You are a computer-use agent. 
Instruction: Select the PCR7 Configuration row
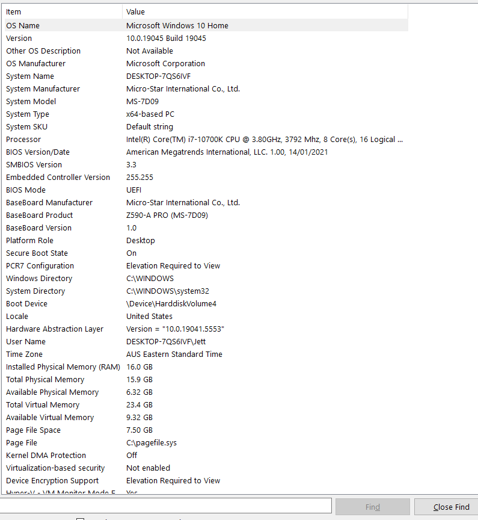point(206,265)
